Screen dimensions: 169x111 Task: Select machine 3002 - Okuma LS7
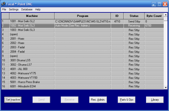tap(32, 65)
